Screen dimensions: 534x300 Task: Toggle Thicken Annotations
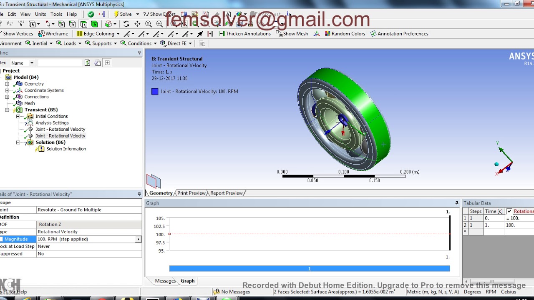[x=244, y=34]
